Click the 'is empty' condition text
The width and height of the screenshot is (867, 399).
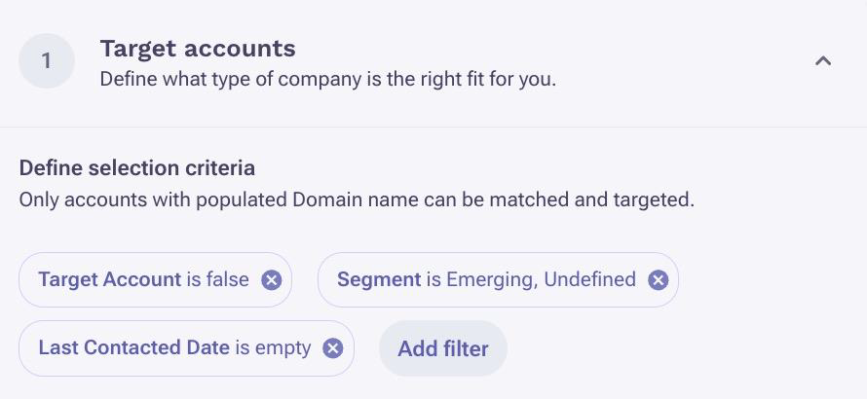pyautogui.click(x=273, y=347)
